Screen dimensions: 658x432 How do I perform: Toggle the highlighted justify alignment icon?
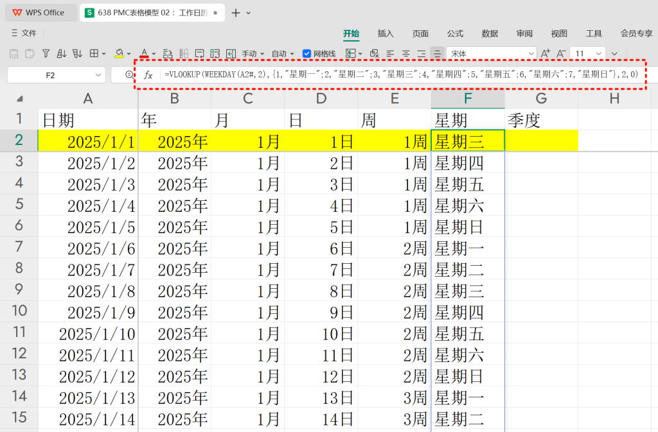pos(437,54)
